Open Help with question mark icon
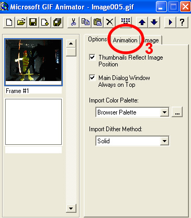Image resolution: width=191 pixels, height=218 pixels. pos(182,22)
